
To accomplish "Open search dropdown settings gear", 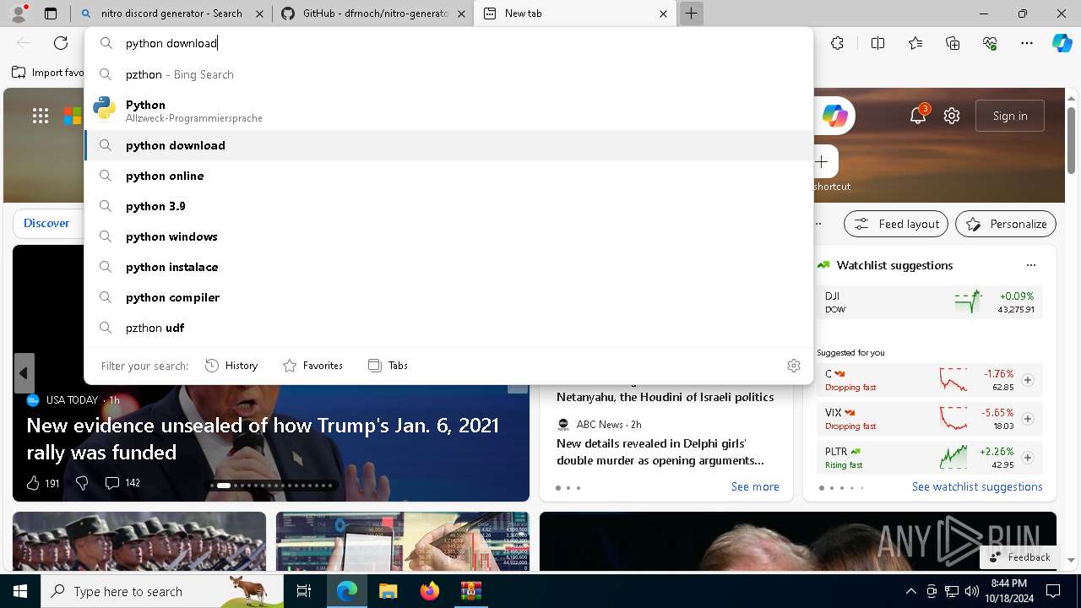I will coord(794,366).
